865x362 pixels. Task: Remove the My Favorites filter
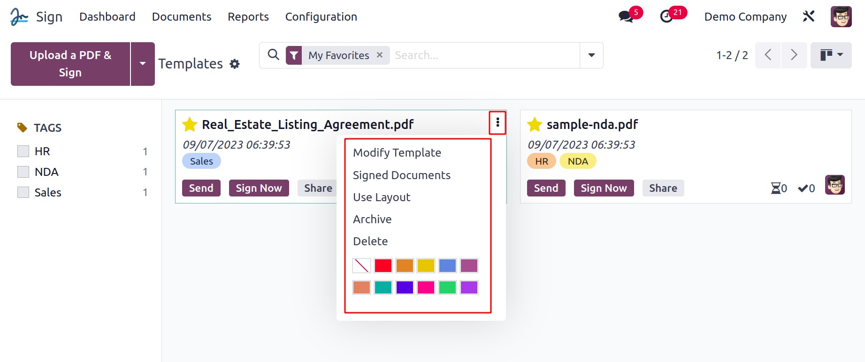[x=380, y=55]
